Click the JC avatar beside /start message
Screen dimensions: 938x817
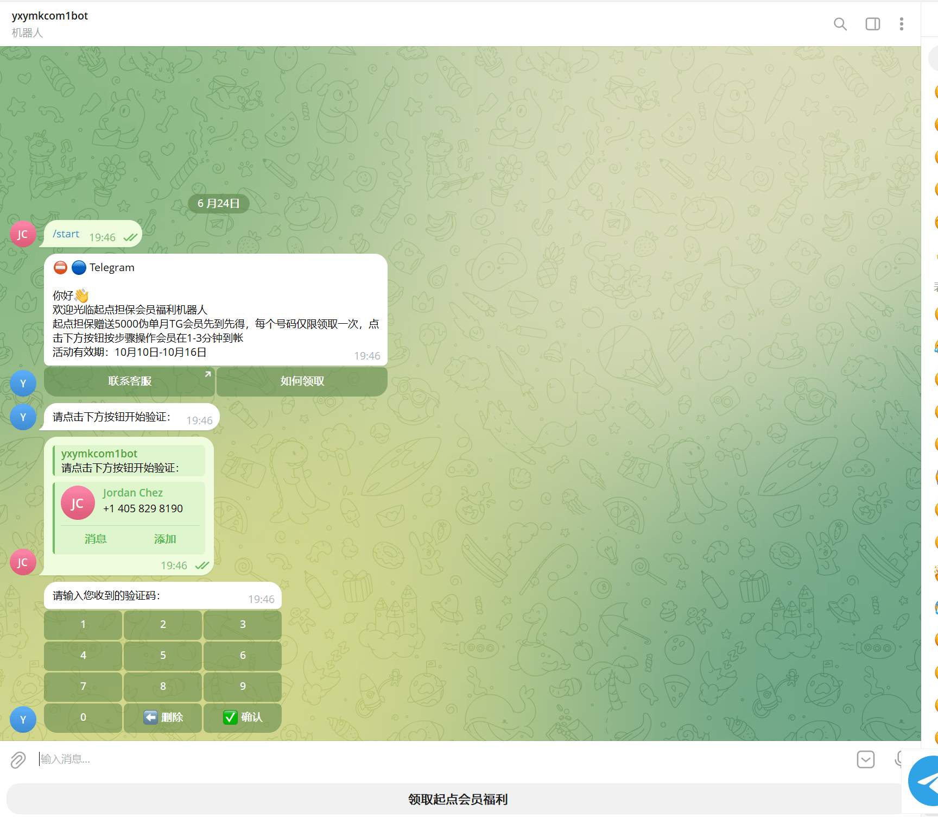coord(23,234)
